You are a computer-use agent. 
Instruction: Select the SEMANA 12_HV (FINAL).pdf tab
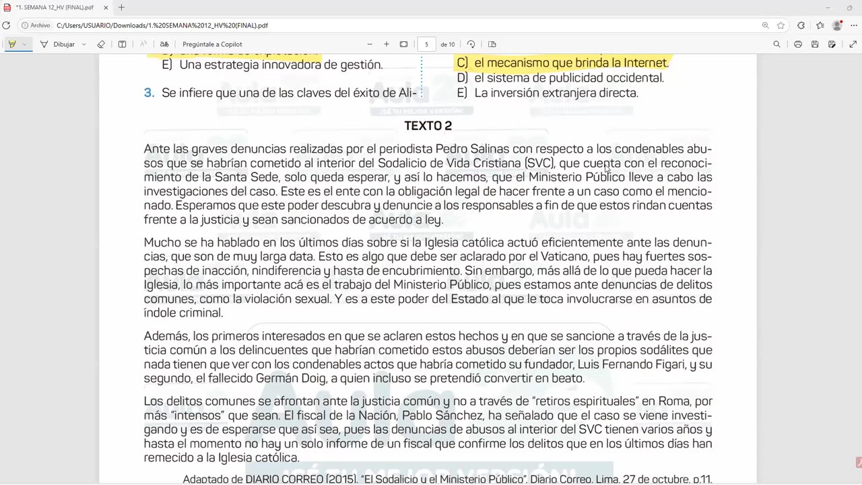pyautogui.click(x=55, y=7)
